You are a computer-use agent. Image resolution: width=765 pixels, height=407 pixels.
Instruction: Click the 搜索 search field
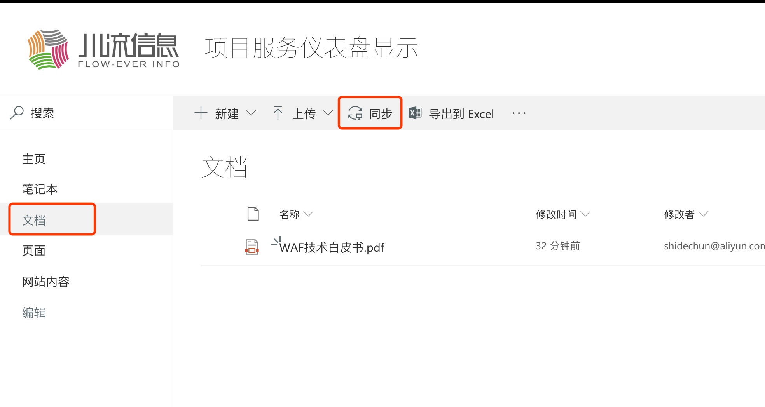[x=86, y=113]
